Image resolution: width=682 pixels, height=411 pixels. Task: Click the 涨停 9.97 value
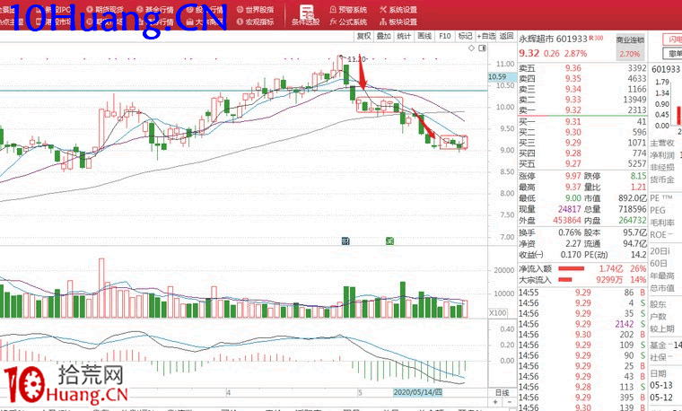pos(573,176)
